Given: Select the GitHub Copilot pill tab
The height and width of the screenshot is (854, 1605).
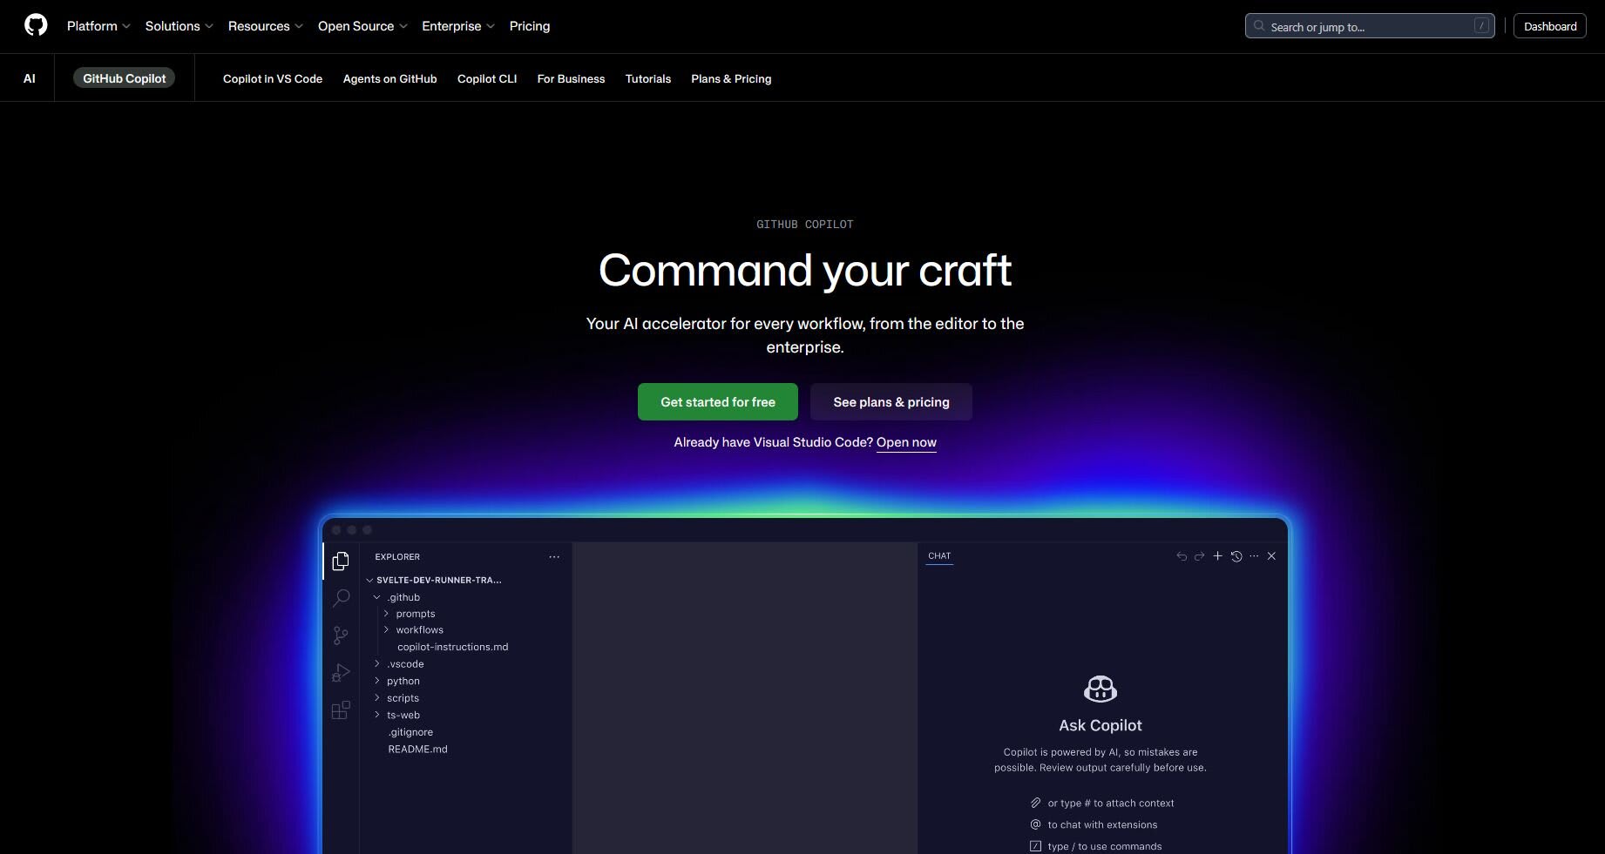Looking at the screenshot, I should pyautogui.click(x=125, y=78).
